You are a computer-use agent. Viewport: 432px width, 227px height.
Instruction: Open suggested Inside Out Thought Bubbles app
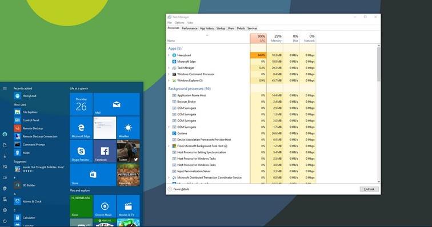point(39,169)
